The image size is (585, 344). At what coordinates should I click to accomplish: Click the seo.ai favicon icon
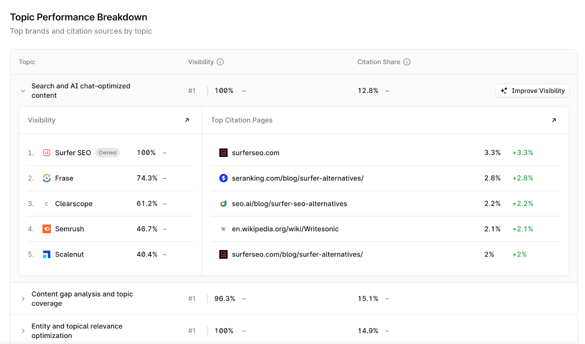click(x=223, y=204)
